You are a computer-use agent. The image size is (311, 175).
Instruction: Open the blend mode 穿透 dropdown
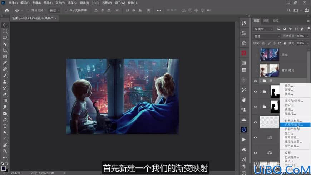coord(267,36)
